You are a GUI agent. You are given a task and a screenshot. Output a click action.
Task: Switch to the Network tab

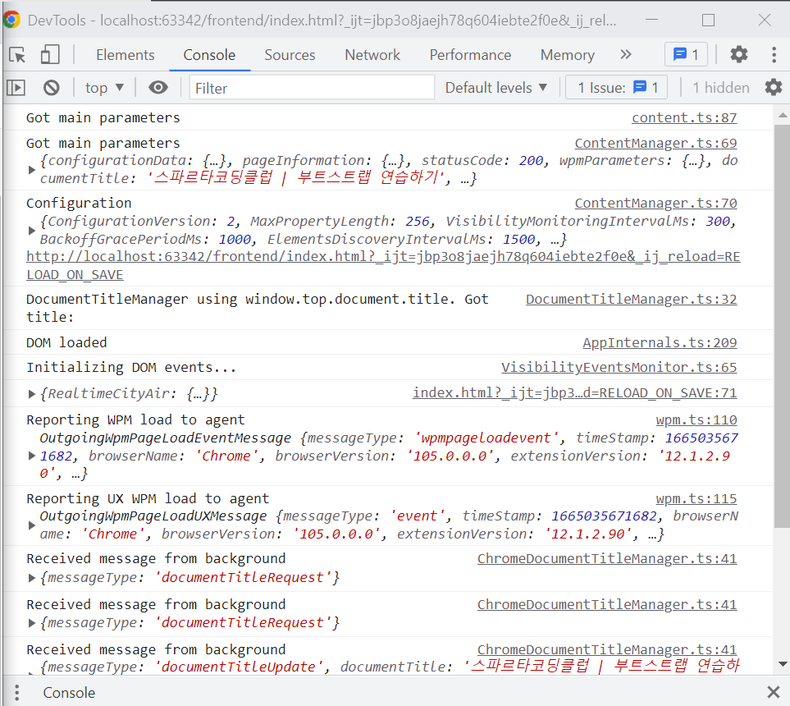click(x=372, y=55)
